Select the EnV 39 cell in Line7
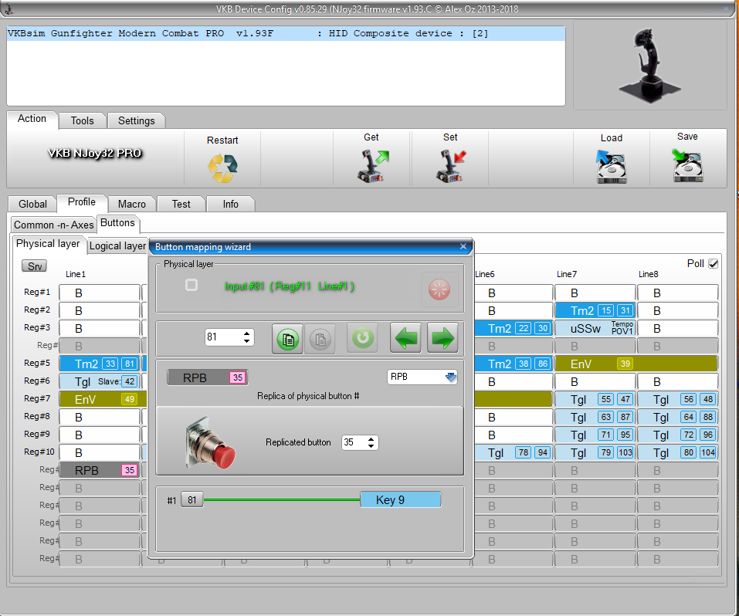Image resolution: width=739 pixels, height=616 pixels. 595,364
